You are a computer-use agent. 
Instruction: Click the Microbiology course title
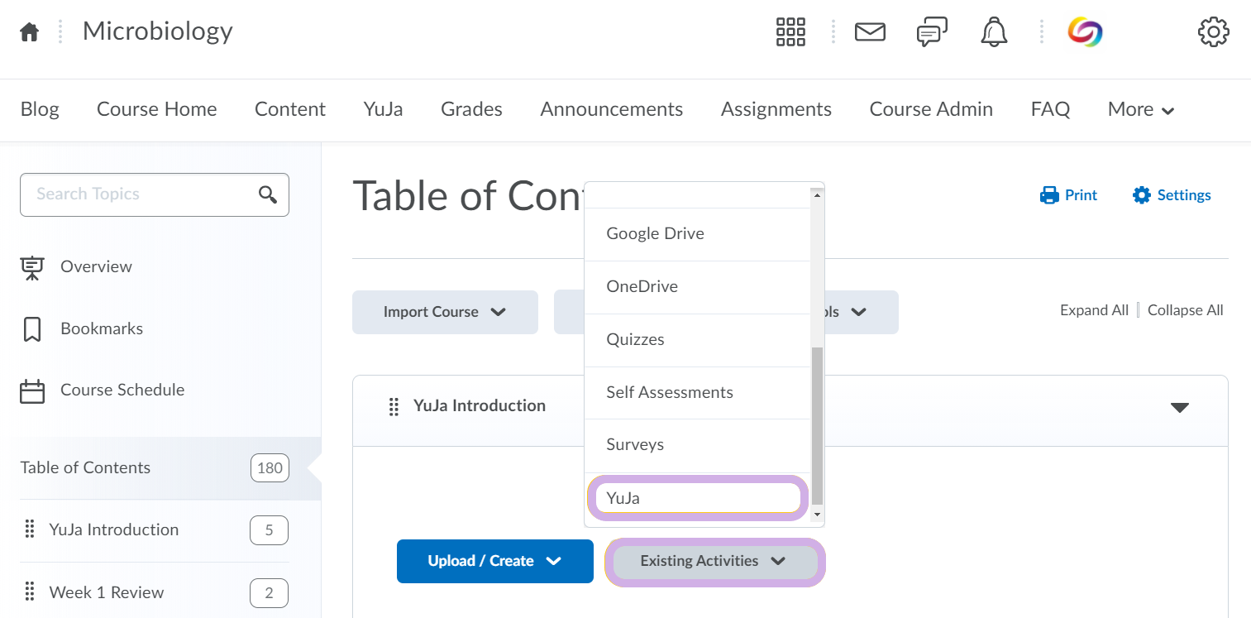click(x=158, y=31)
